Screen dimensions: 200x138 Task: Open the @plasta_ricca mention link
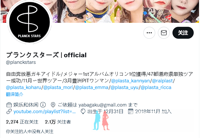point(156,87)
